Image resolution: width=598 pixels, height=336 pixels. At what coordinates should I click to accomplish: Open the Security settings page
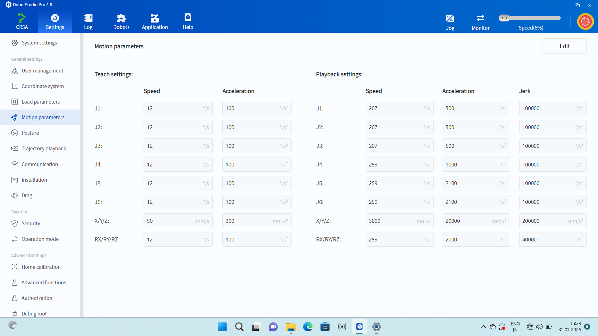(x=31, y=223)
